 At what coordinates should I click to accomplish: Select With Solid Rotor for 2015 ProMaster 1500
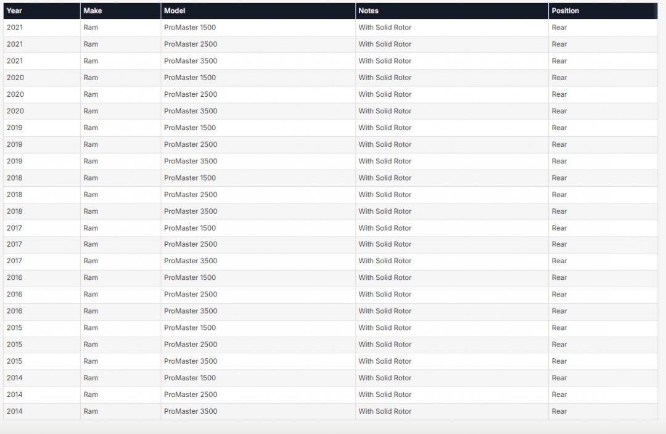click(385, 327)
